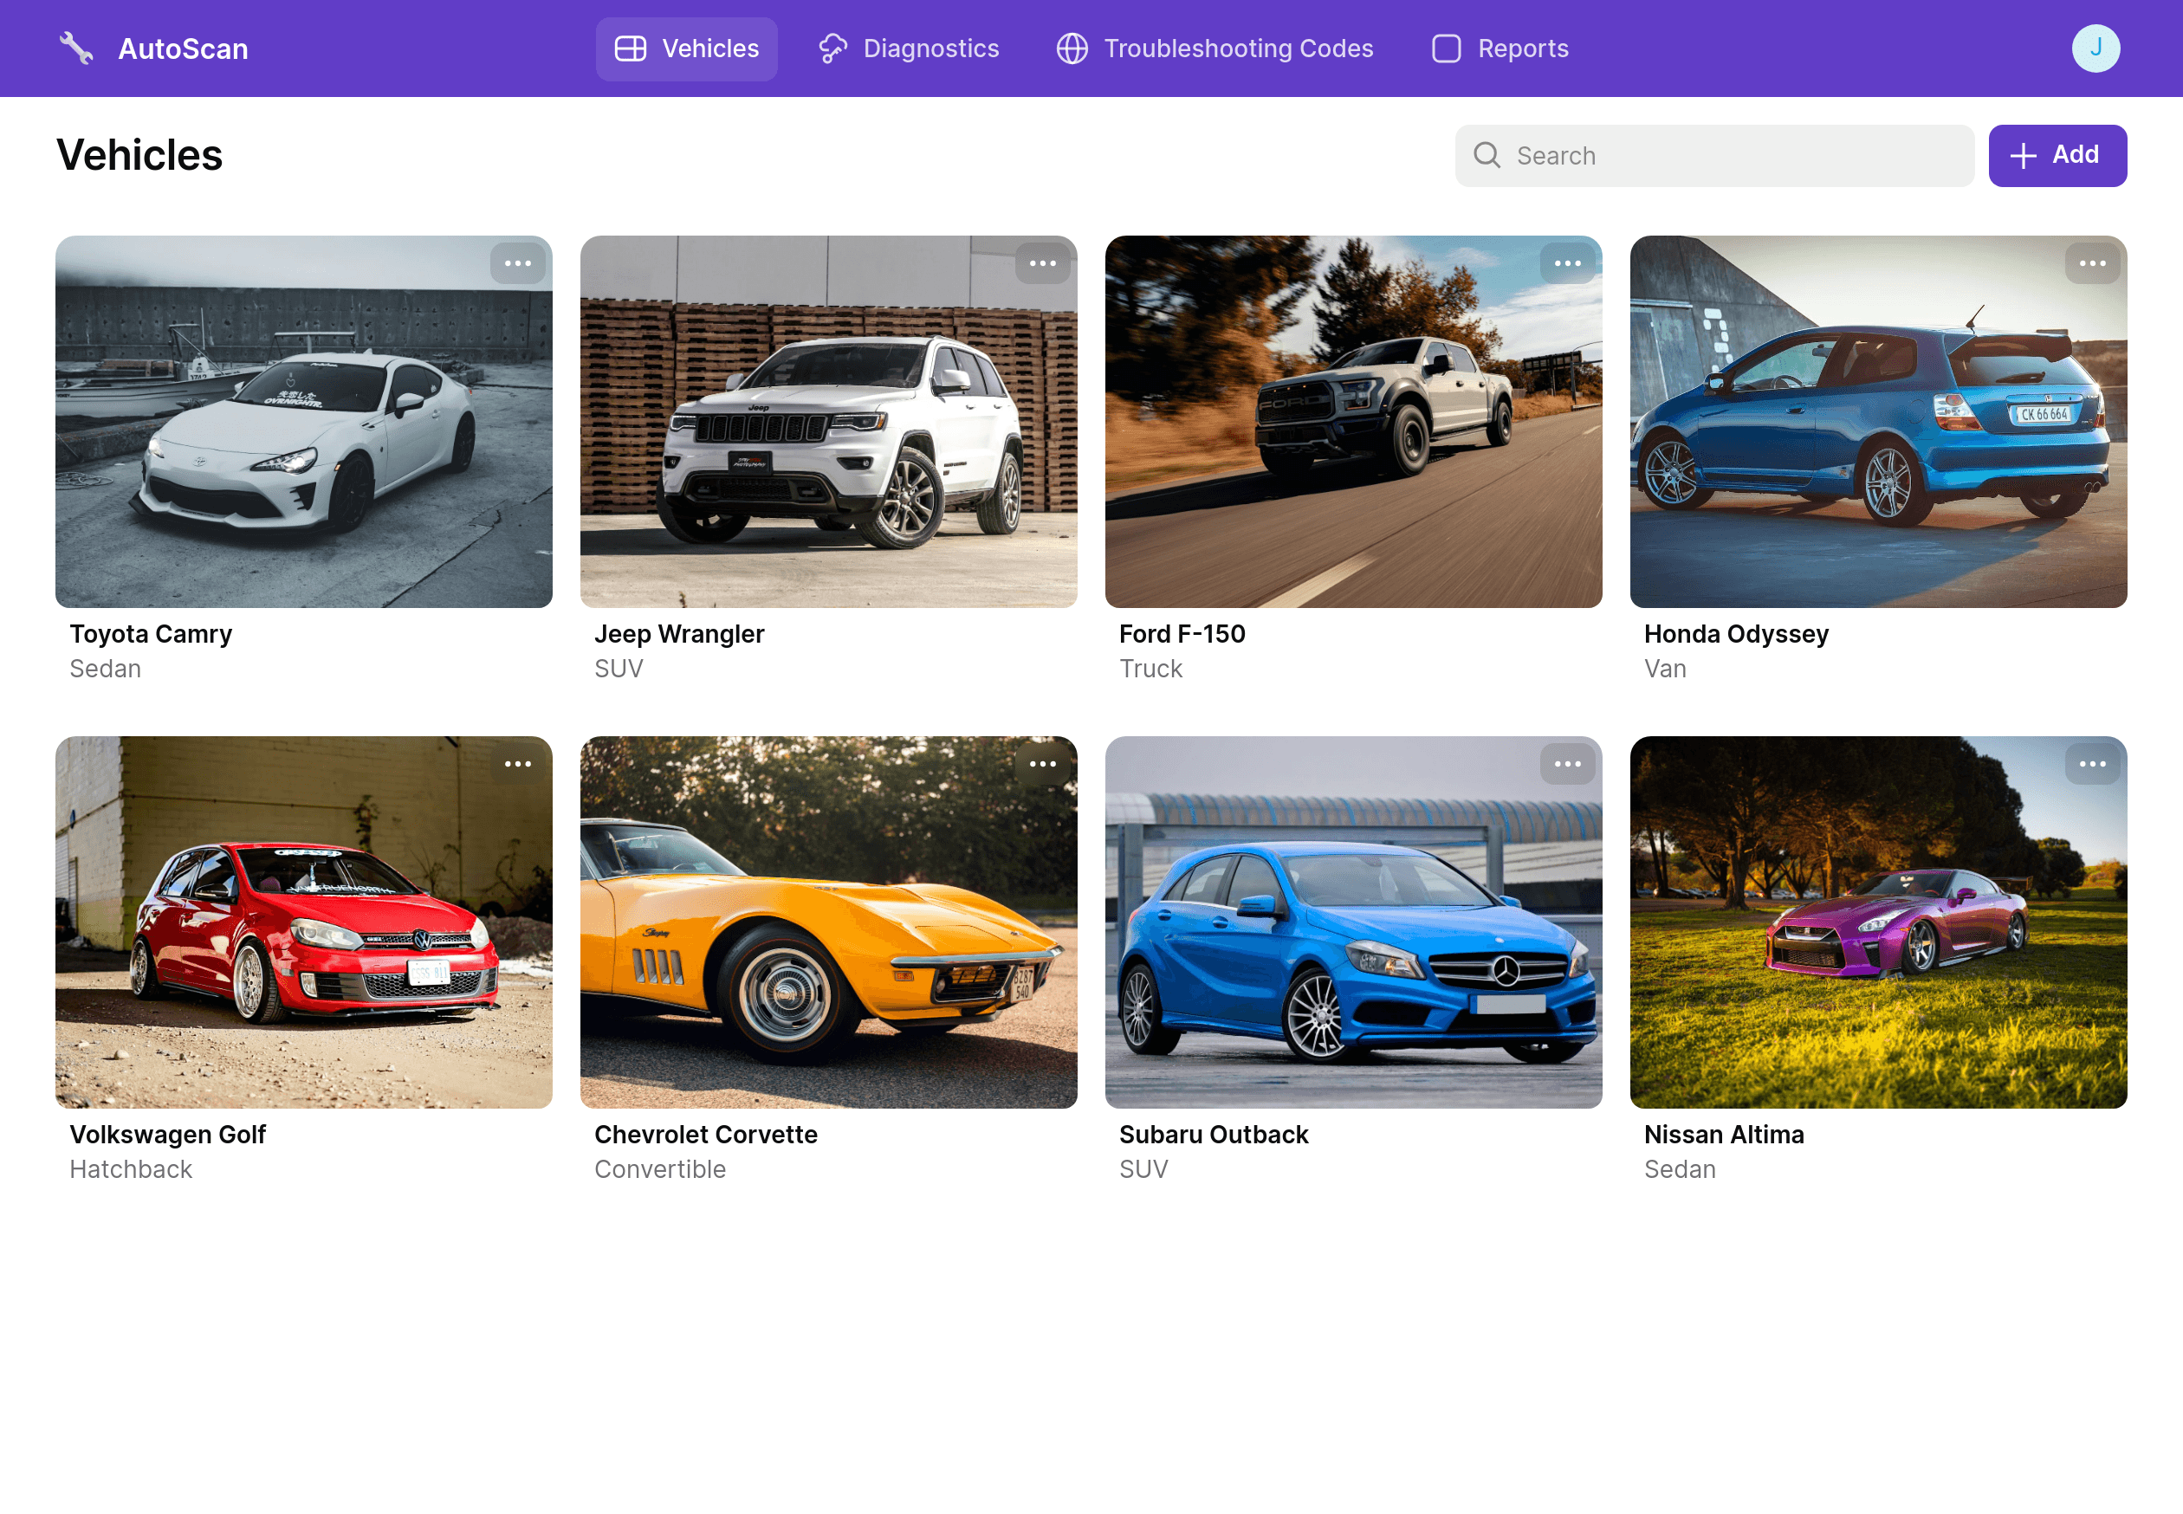
Task: Open options menu for Volkswagen Golf
Action: click(x=517, y=764)
